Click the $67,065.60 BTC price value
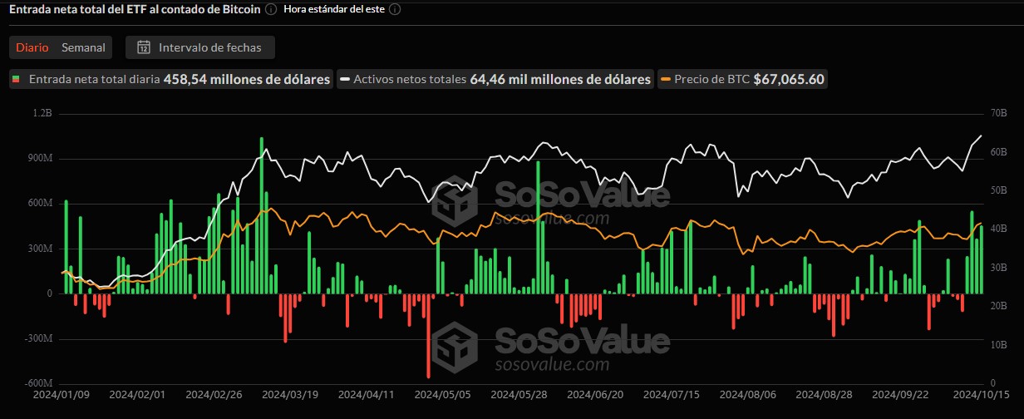 789,79
